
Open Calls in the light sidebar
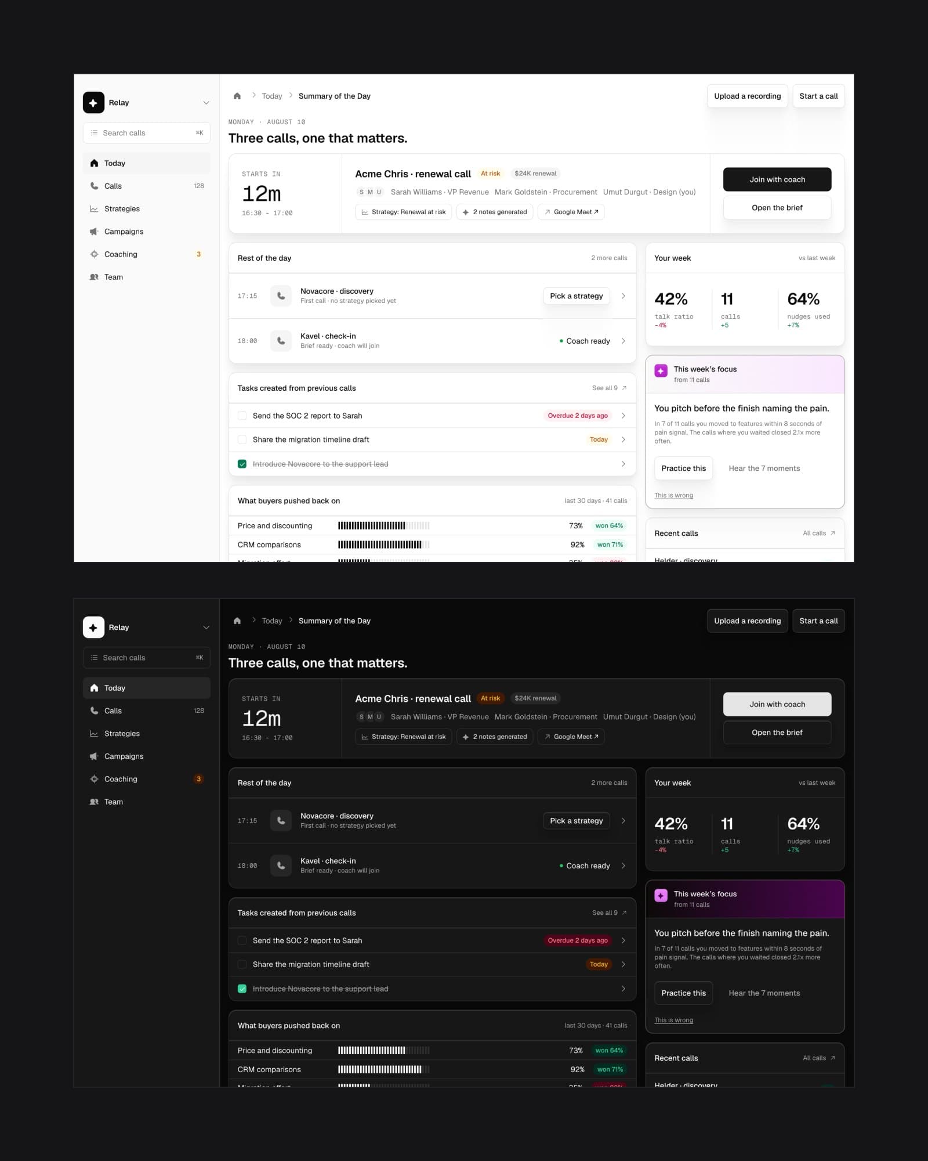click(146, 186)
